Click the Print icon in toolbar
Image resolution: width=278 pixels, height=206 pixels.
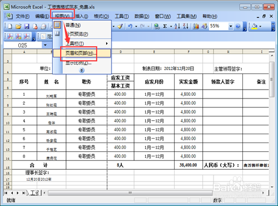43,26
